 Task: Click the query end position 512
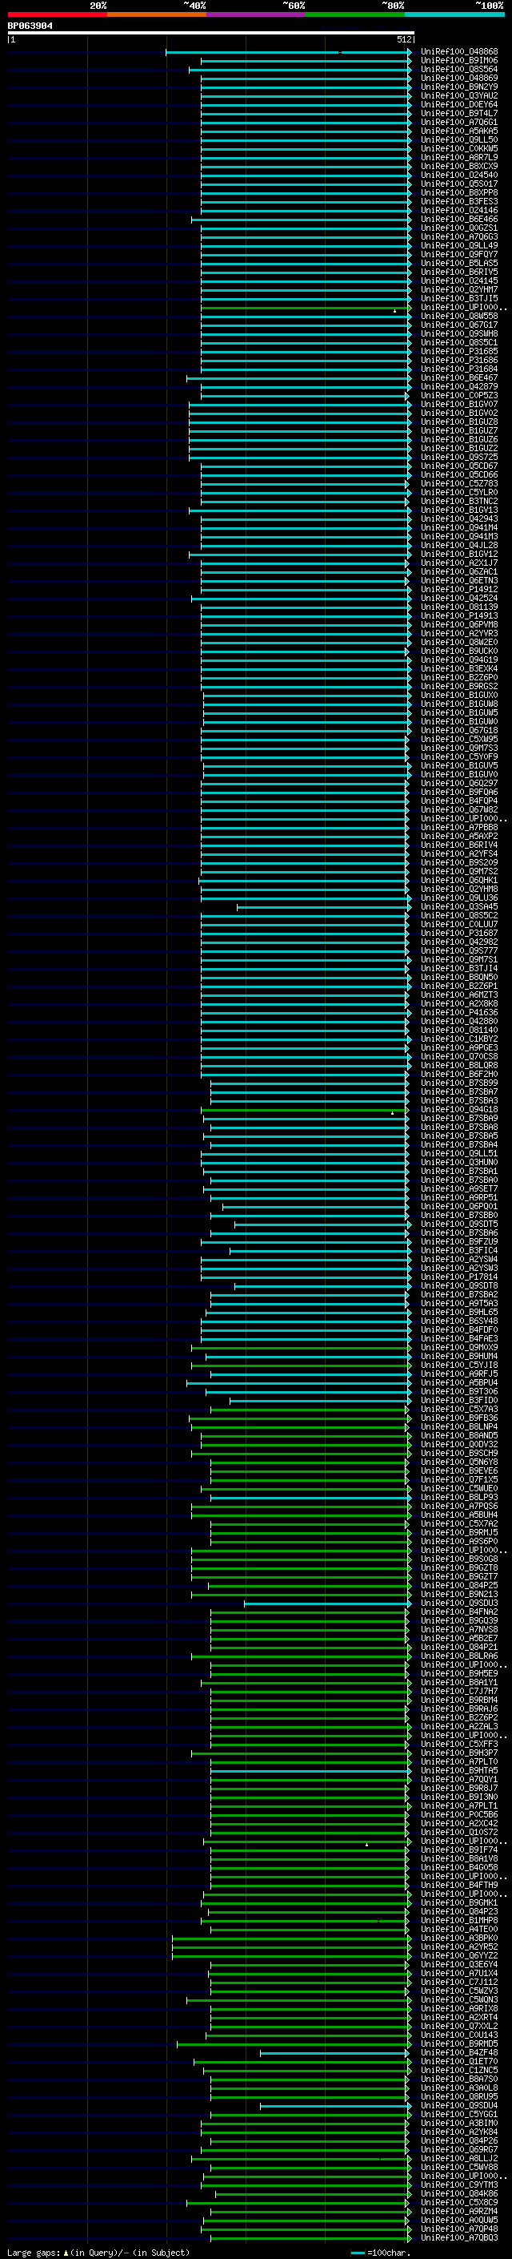tap(404, 39)
